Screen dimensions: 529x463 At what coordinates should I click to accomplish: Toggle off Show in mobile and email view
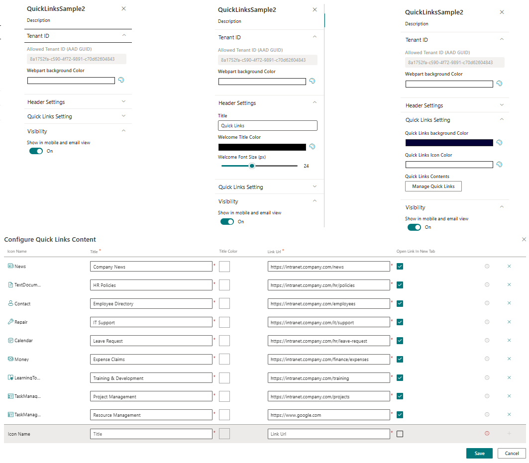click(35, 151)
